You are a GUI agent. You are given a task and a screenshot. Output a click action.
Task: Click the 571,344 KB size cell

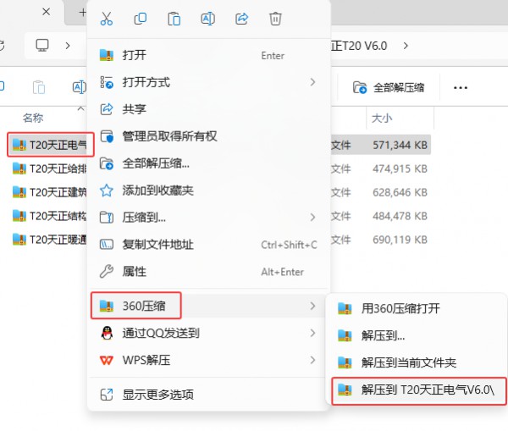(400, 145)
